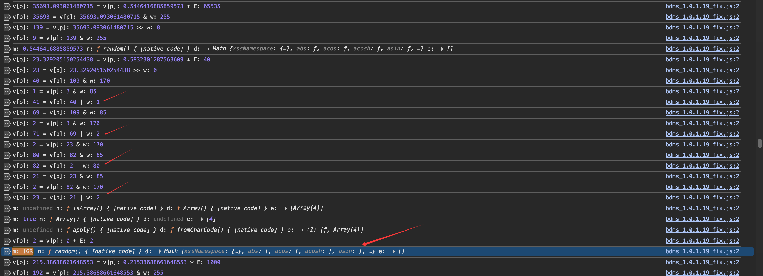Open source link on highlighted 'm: )GR' row
This screenshot has height=276, width=763.
[702, 251]
